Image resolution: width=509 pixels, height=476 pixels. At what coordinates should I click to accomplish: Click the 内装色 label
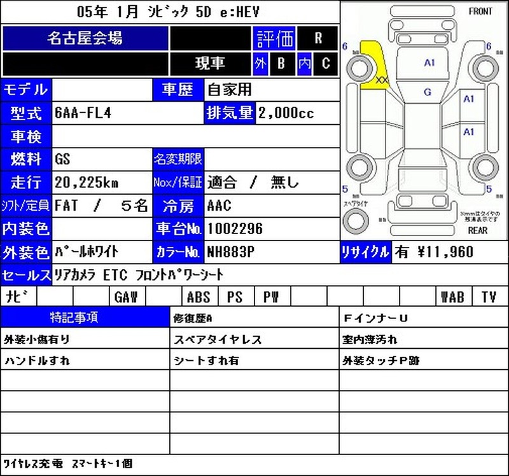pos(26,229)
